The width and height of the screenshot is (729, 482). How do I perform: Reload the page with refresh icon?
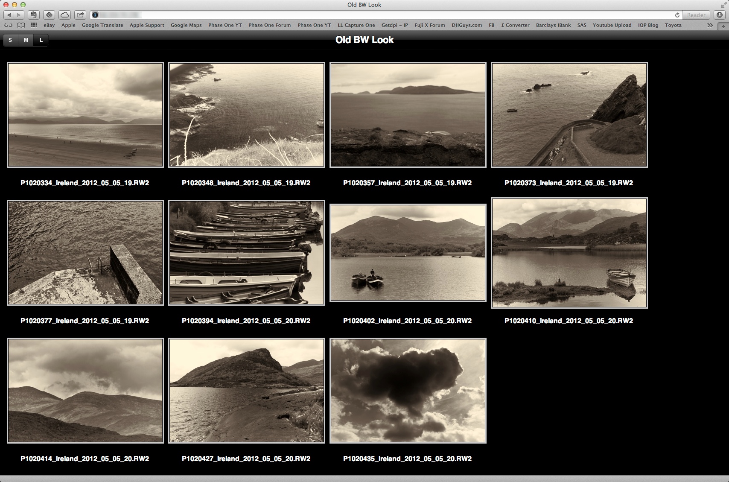[x=677, y=15]
